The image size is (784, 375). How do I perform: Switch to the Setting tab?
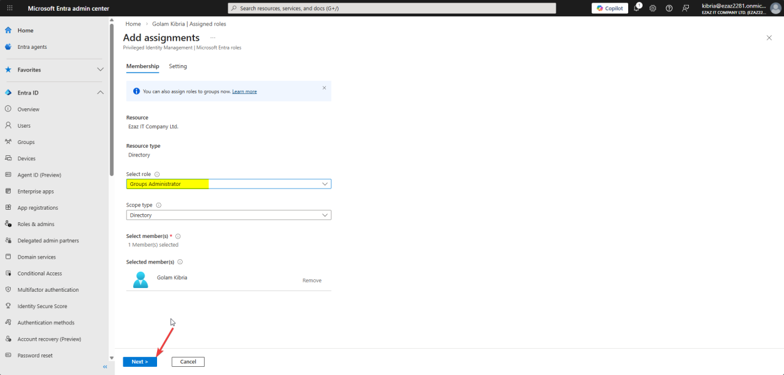[178, 66]
